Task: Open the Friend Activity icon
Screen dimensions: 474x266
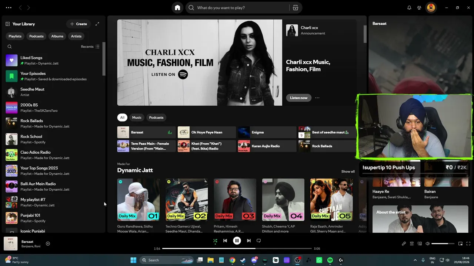Action: [x=419, y=8]
